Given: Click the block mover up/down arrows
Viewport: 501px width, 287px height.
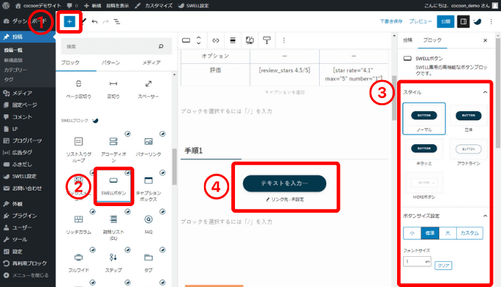Looking at the screenshot, I should click(198, 40).
